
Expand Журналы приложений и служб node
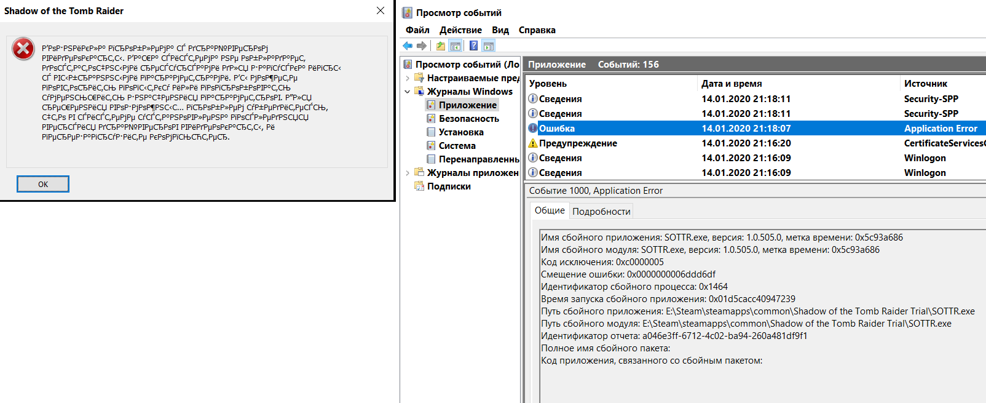click(408, 173)
